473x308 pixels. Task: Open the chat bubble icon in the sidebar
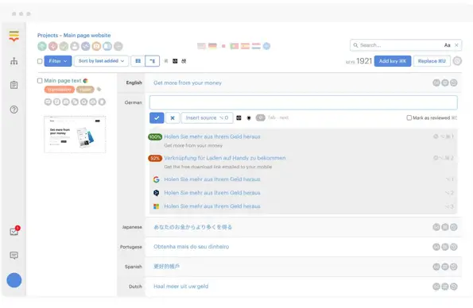click(14, 256)
